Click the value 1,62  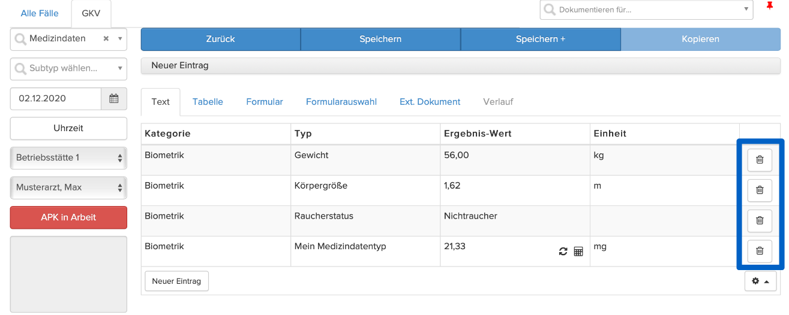[x=452, y=186]
